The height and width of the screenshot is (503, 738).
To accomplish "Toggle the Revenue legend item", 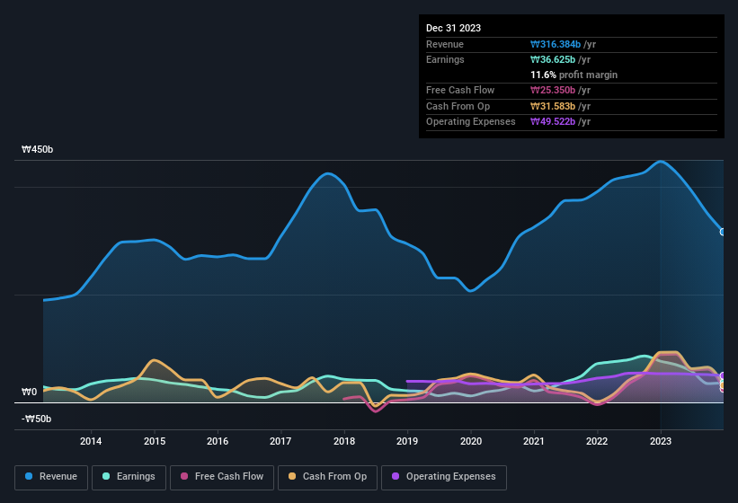I will (x=51, y=476).
